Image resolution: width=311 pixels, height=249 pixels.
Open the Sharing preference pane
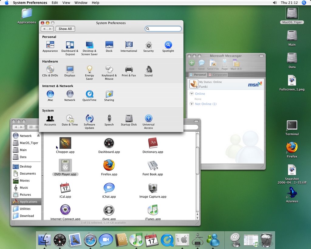click(109, 96)
